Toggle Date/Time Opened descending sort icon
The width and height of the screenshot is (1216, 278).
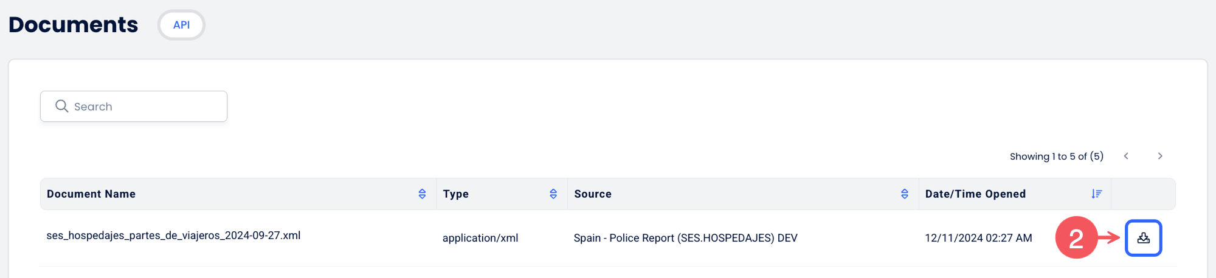click(x=1097, y=194)
